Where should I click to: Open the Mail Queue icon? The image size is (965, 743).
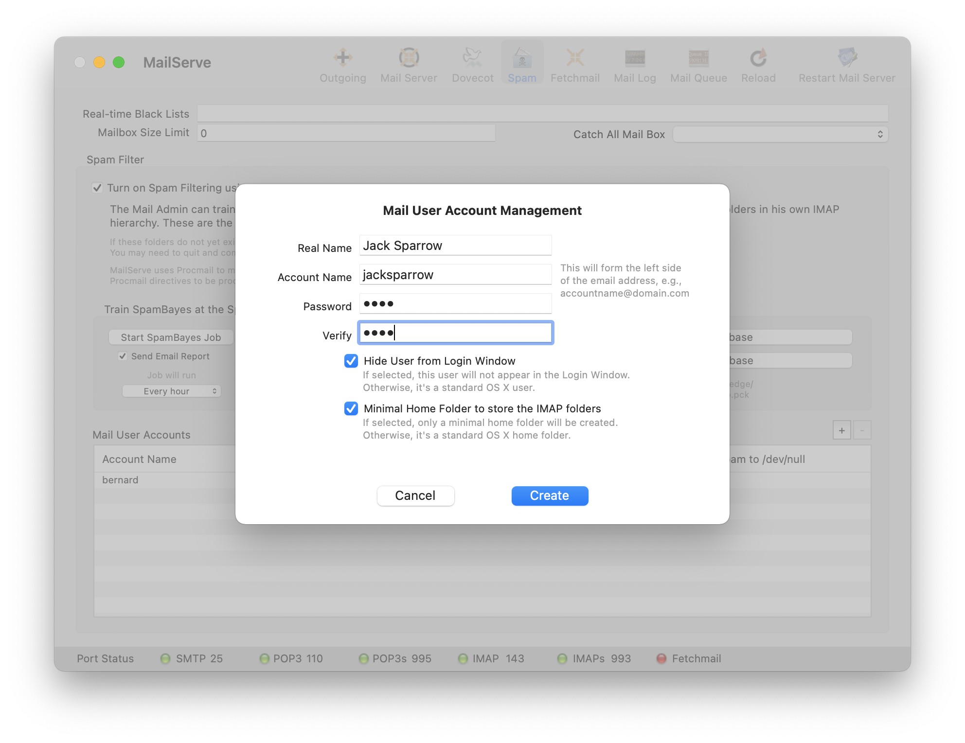coord(698,58)
